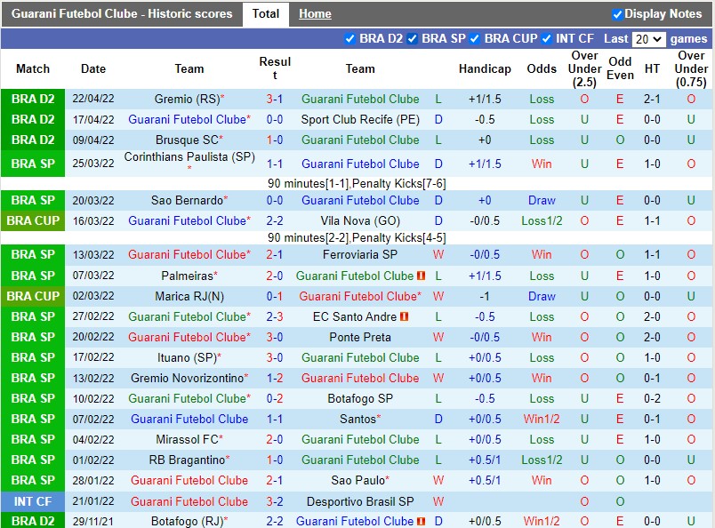Click Sport Club Recife (PE) team name

pos(360,119)
